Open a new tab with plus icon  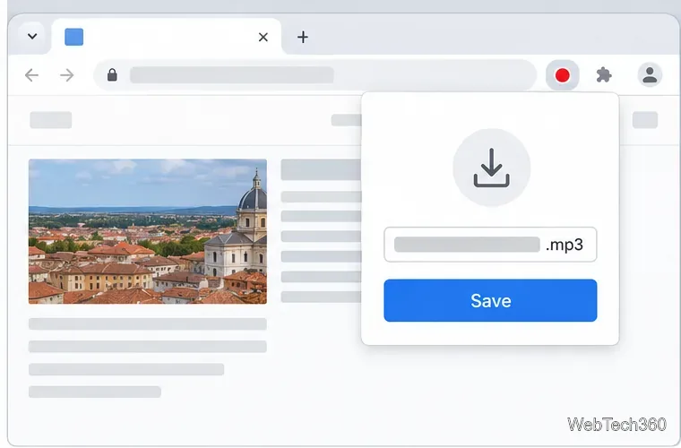coord(303,37)
